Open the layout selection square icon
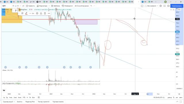 [142, 6]
